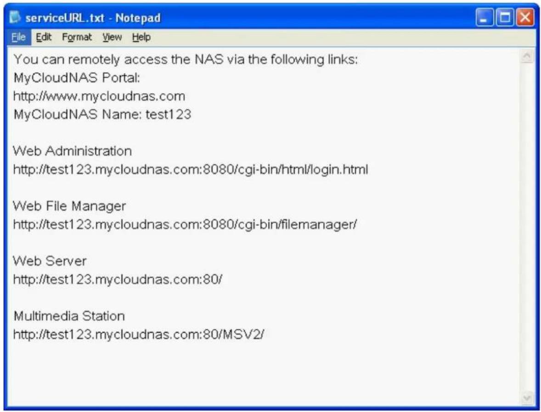Open the Help menu
The height and width of the screenshot is (412, 541).
[141, 37]
